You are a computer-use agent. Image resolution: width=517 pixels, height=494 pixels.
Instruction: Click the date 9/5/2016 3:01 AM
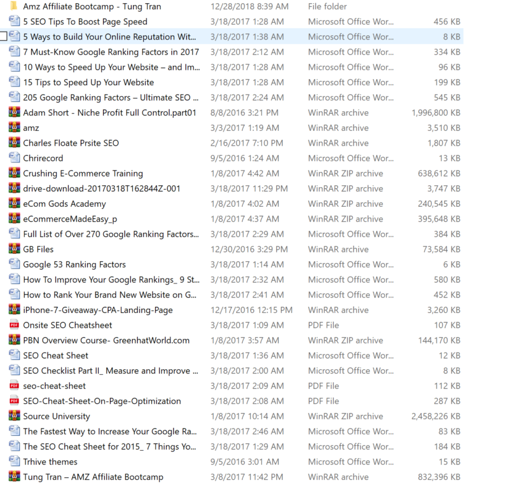click(245, 461)
